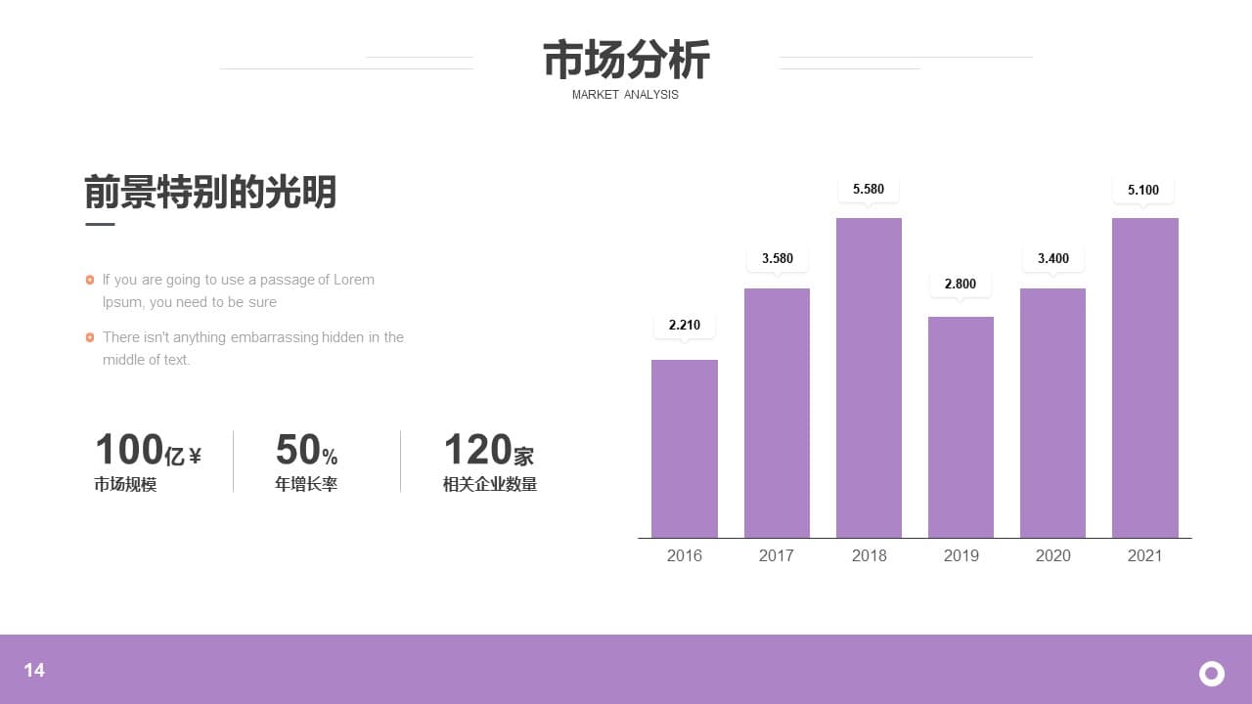Image resolution: width=1252 pixels, height=704 pixels.
Task: Click the 5.100 data label
Action: coord(1143,190)
